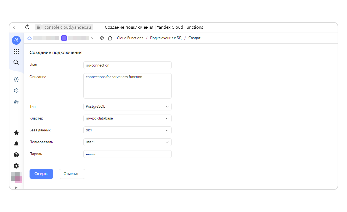
Task: Open help question mark icon
Action: tap(16, 155)
